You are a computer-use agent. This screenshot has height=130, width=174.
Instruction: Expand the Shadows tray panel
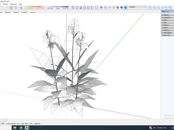tap(168, 25)
